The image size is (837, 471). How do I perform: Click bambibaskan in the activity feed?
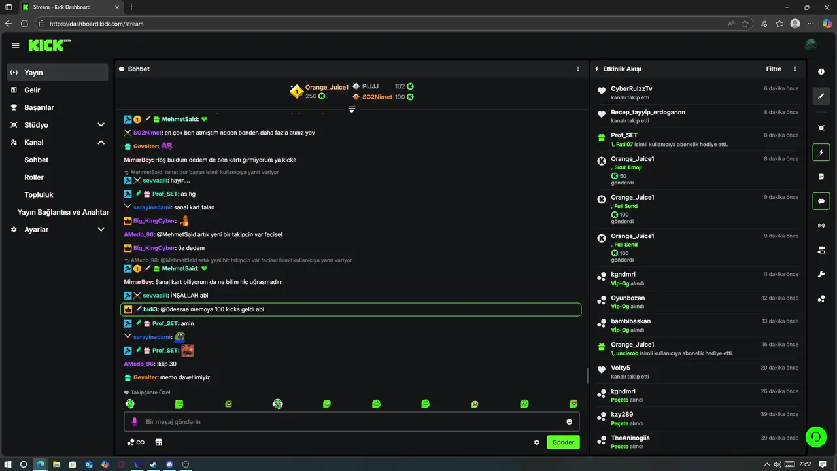coord(630,321)
